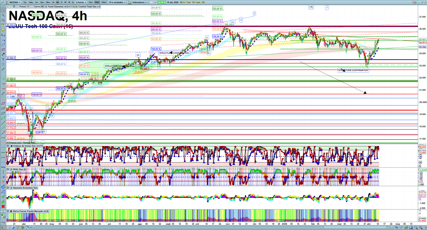Switch to quarterly Q timeframe
This screenshot has width=427, height=230.
[x=73, y=2]
